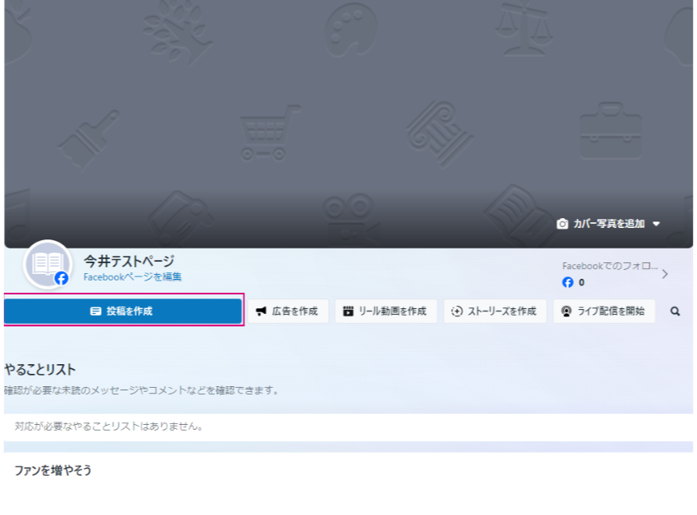Begin live stream with ライブ配信を開始
The image size is (697, 515).
[604, 311]
